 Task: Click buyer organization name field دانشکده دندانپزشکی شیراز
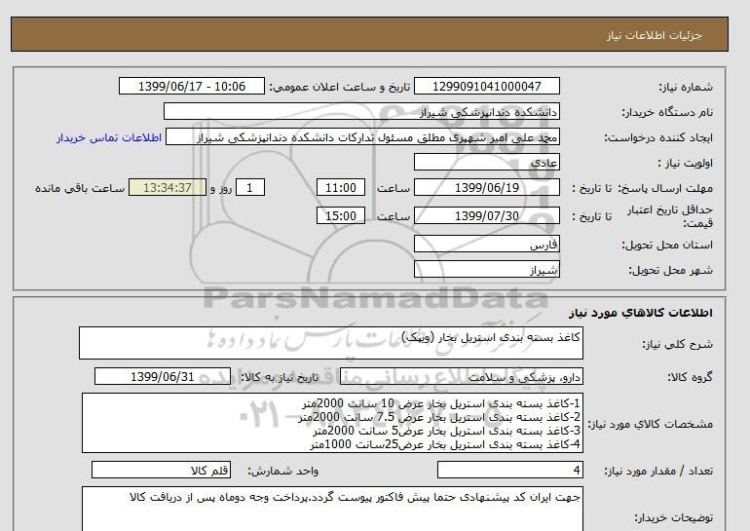pos(361,111)
